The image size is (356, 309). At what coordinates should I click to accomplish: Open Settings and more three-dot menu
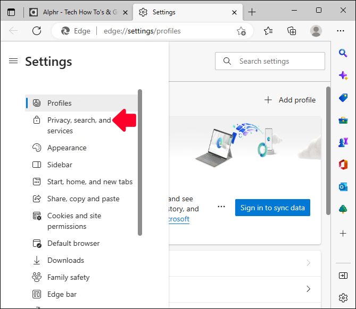pos(341,31)
